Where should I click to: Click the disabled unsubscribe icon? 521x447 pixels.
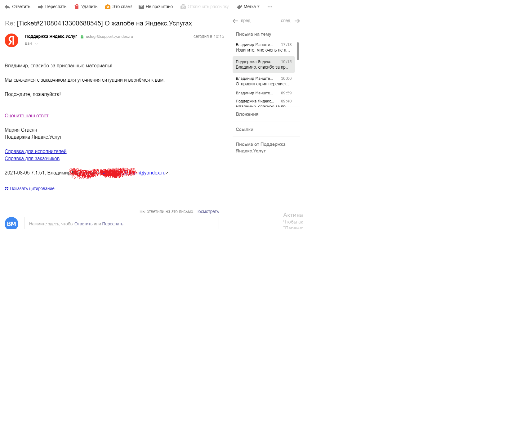pyautogui.click(x=183, y=7)
